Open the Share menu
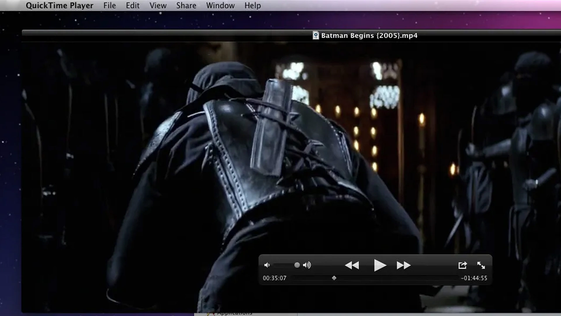This screenshot has width=561, height=316. pyautogui.click(x=186, y=6)
